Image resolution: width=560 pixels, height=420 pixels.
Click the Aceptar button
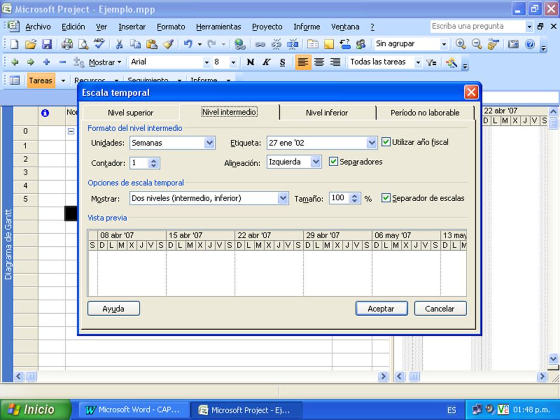click(381, 309)
